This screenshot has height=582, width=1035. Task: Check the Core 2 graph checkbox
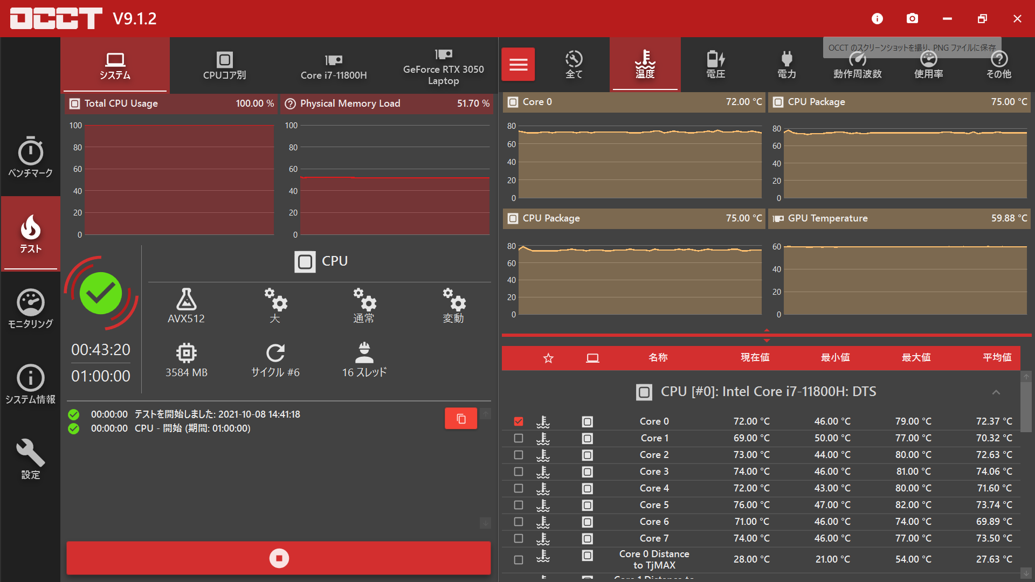519,455
